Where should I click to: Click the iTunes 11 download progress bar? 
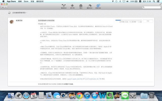click(128, 20)
